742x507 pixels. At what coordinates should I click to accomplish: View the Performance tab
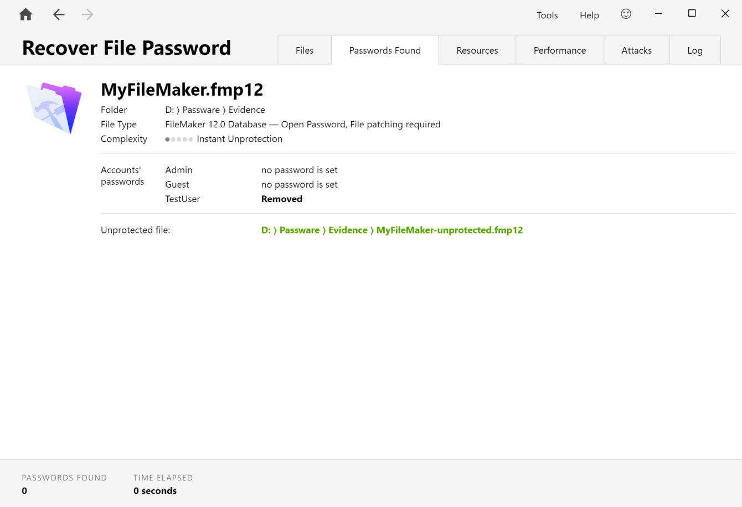pos(559,50)
